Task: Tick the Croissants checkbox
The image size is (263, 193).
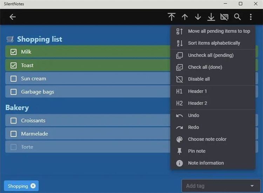Action: 13,121
